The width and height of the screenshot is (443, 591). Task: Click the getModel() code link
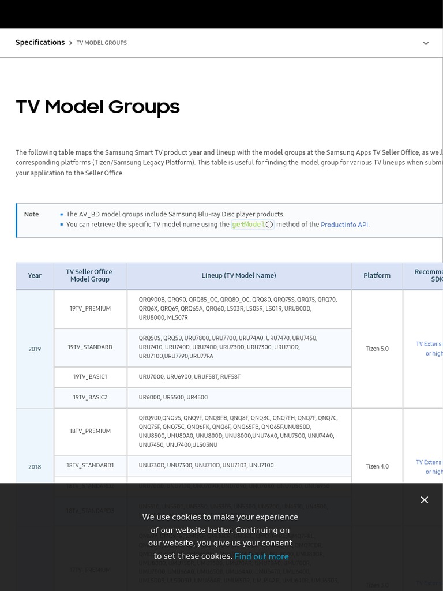tap(252, 225)
